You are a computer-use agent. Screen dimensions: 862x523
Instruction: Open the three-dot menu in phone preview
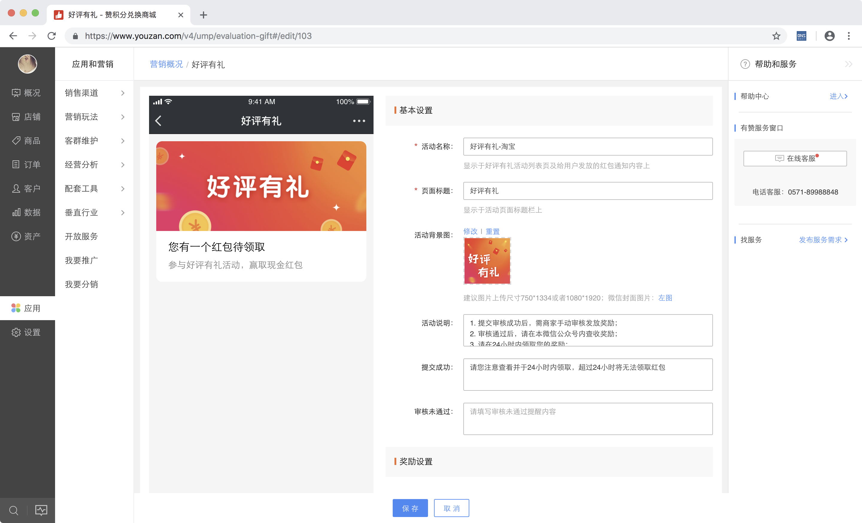pyautogui.click(x=359, y=121)
